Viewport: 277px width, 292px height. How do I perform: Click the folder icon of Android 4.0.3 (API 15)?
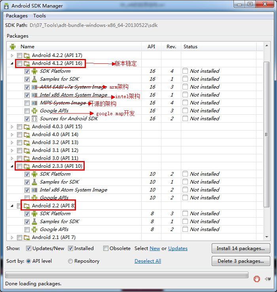27,127
